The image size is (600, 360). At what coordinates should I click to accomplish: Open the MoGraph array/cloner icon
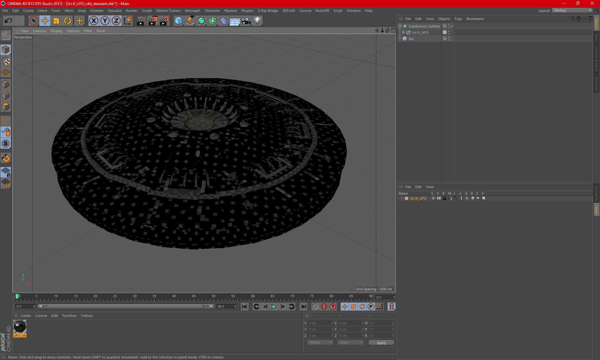212,21
